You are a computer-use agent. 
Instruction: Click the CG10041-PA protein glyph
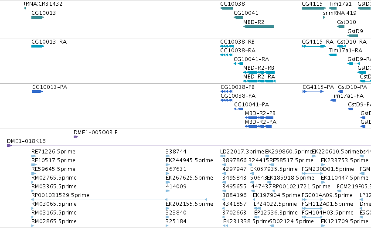coord(238,109)
